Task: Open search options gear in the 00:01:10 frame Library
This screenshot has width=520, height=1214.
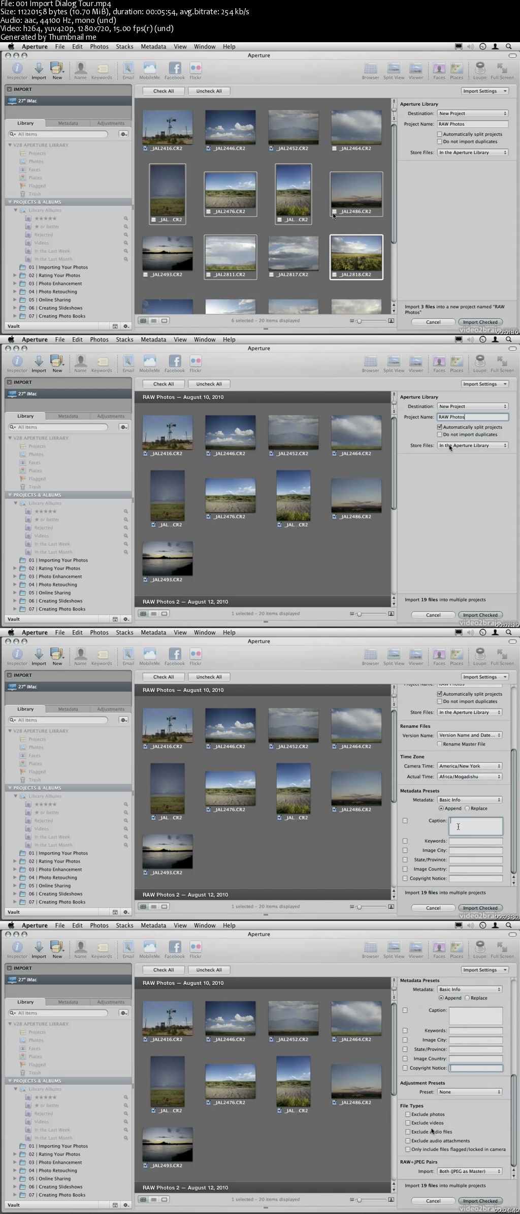Action: click(123, 134)
